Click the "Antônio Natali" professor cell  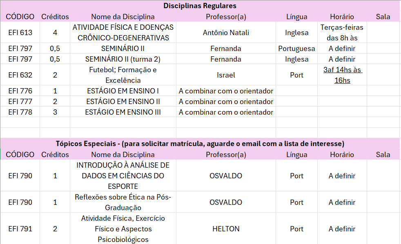click(x=226, y=33)
